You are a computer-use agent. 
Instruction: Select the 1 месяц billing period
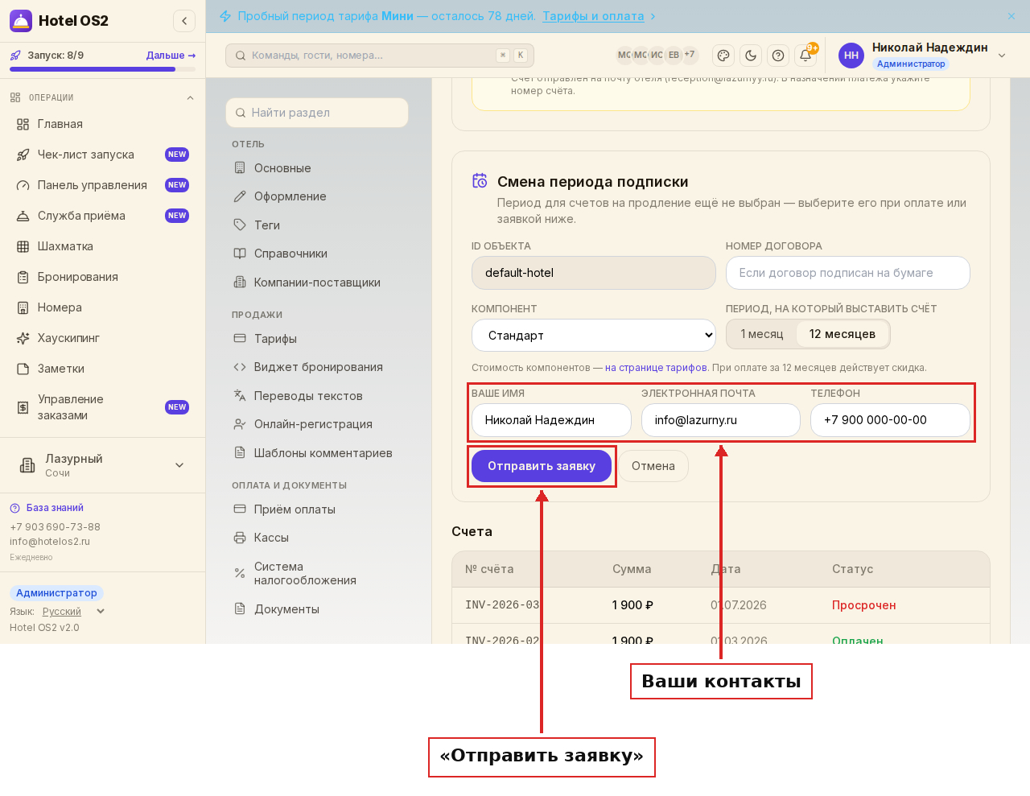(761, 334)
